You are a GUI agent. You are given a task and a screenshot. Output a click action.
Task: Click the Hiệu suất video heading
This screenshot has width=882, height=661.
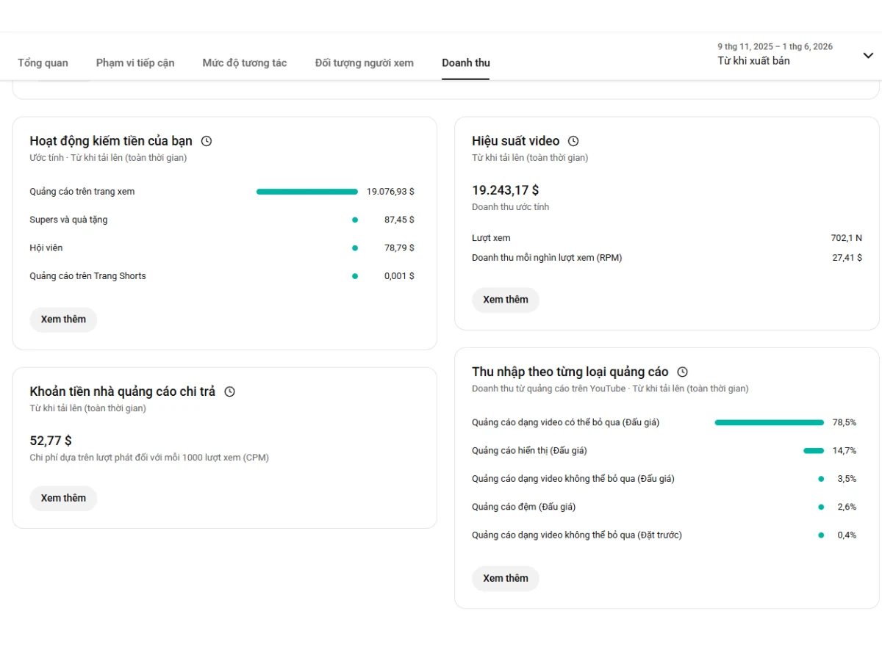coord(516,141)
